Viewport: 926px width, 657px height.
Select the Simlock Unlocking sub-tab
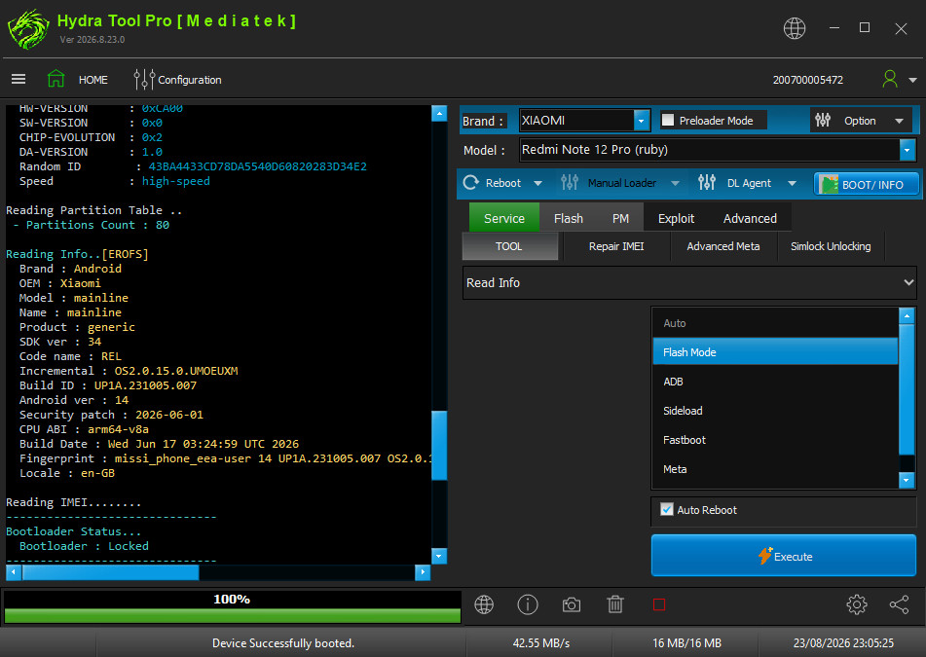coord(831,246)
